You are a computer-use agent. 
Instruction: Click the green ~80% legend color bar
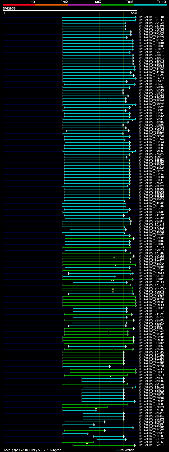click(117, 5)
